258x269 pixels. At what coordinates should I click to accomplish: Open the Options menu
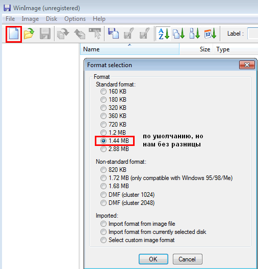pyautogui.click(x=75, y=19)
